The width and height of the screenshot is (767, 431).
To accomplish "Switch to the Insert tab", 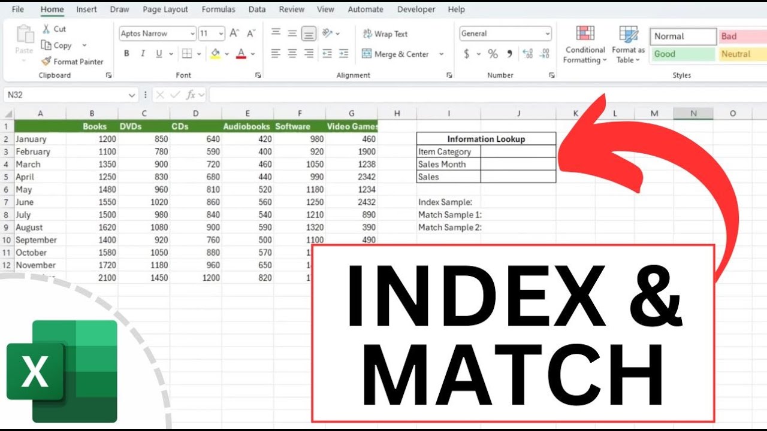I will 87,9.
